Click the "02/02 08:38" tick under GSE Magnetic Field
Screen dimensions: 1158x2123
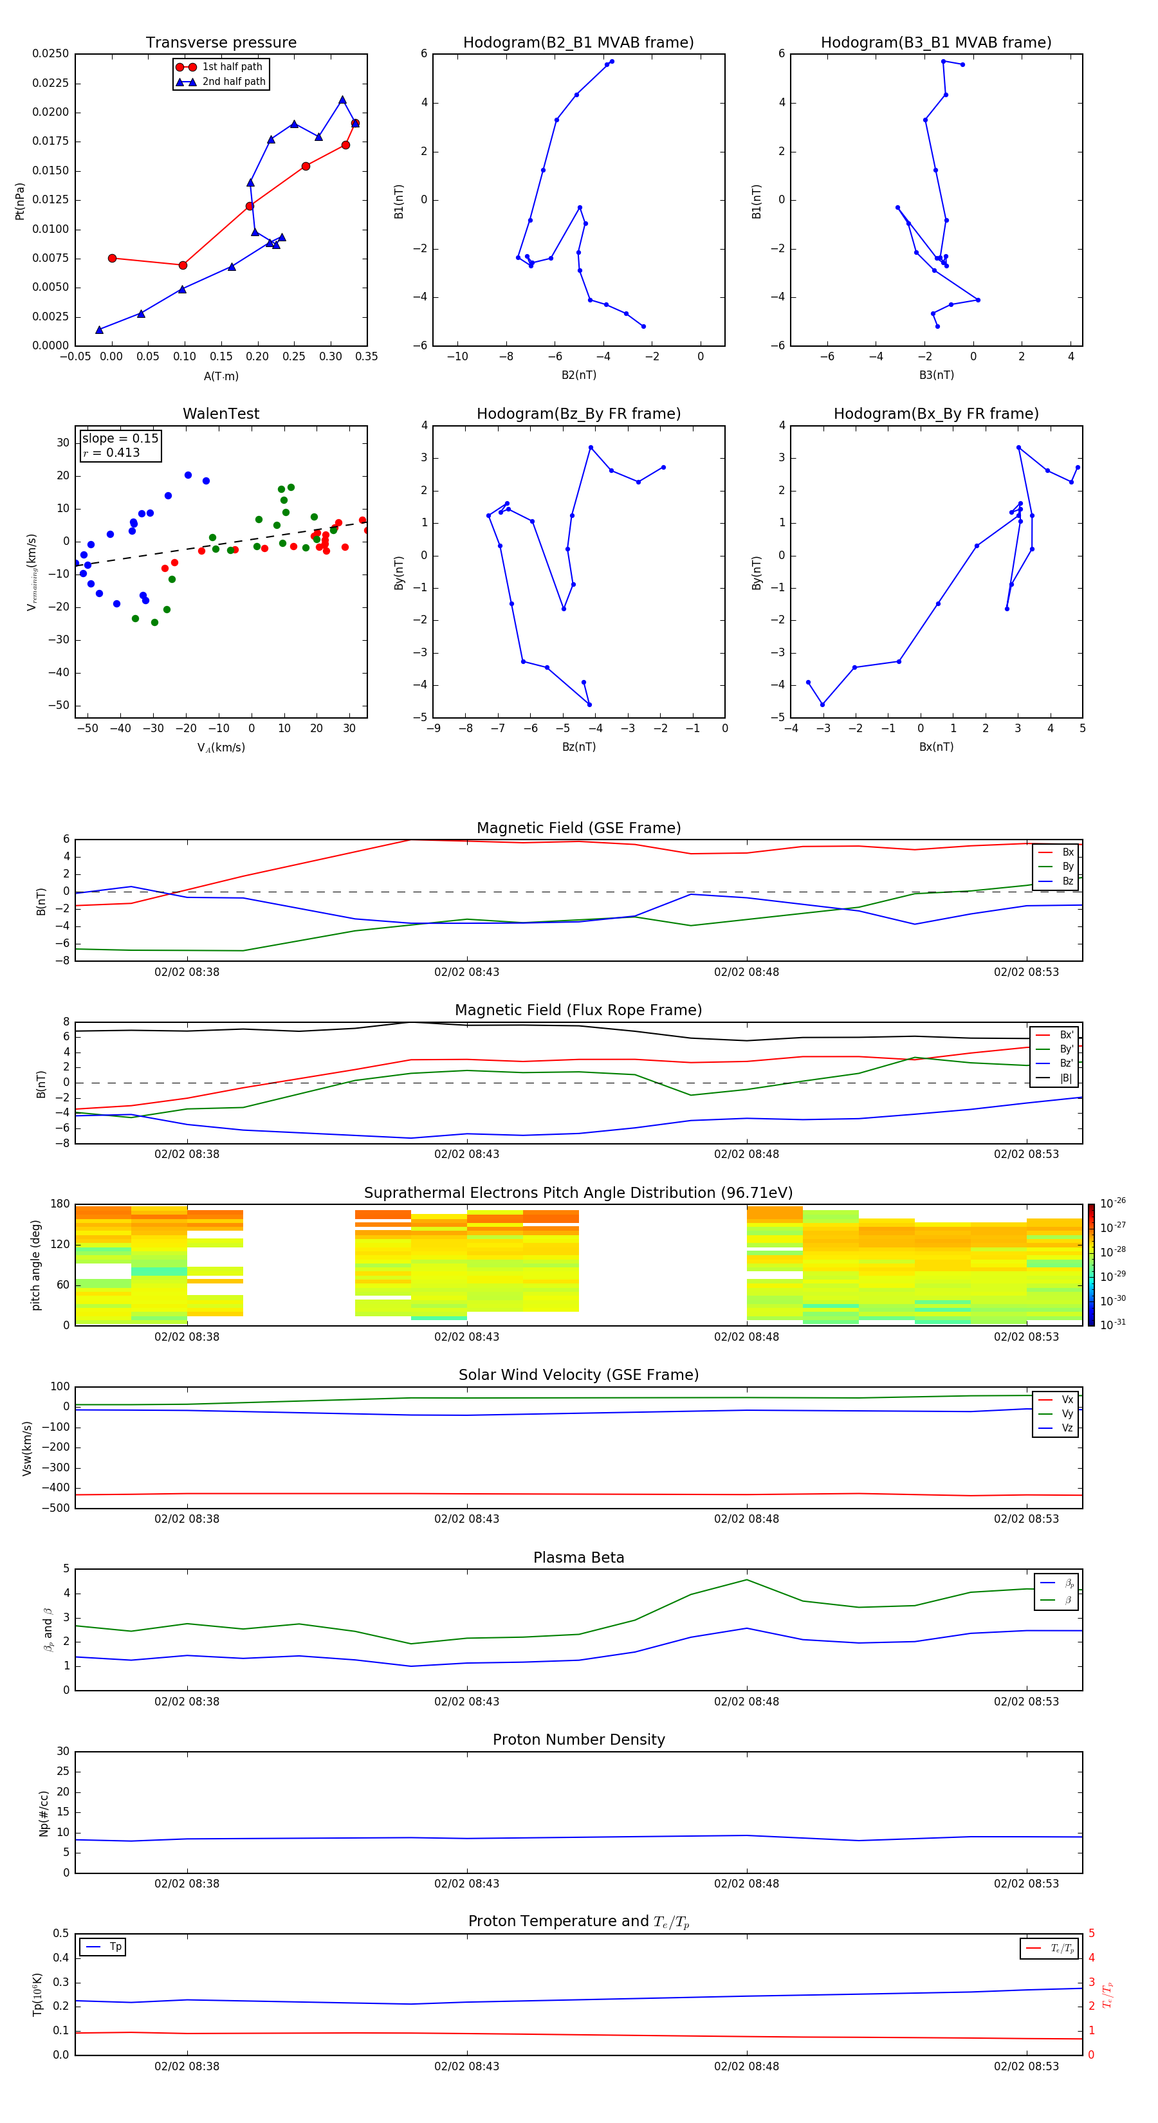coord(187,973)
